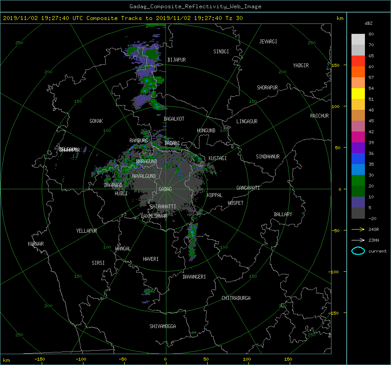Click the RAICHUR city label

point(319,116)
